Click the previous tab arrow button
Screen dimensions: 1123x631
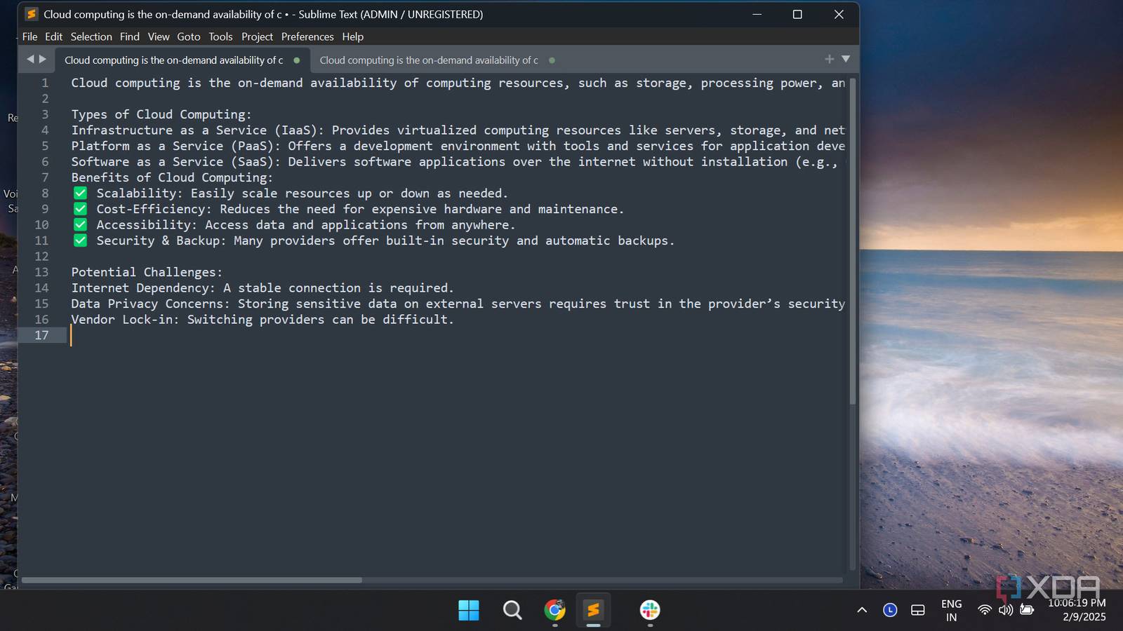[x=29, y=60]
